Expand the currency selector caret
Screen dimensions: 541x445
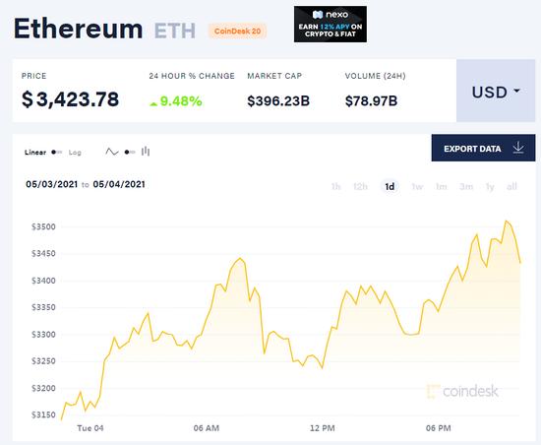point(516,91)
